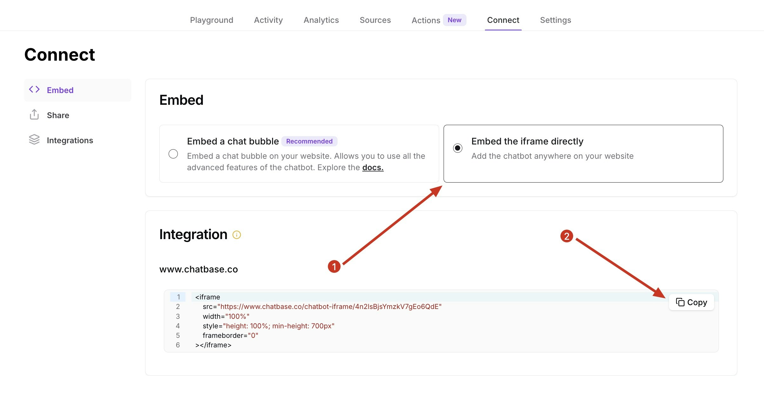Open the Sources tab
The height and width of the screenshot is (395, 764).
tap(375, 20)
